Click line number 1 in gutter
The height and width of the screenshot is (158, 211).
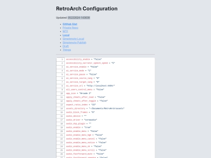pos(61,59)
